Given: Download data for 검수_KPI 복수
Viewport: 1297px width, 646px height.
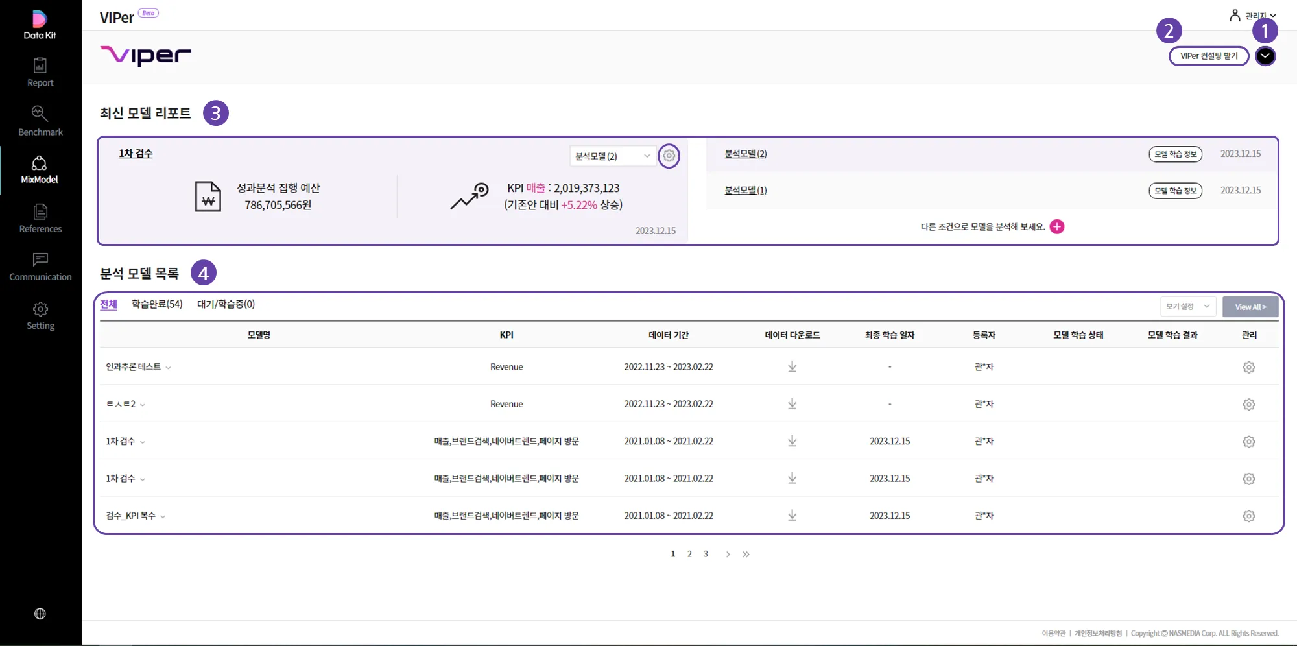Looking at the screenshot, I should pos(792,515).
